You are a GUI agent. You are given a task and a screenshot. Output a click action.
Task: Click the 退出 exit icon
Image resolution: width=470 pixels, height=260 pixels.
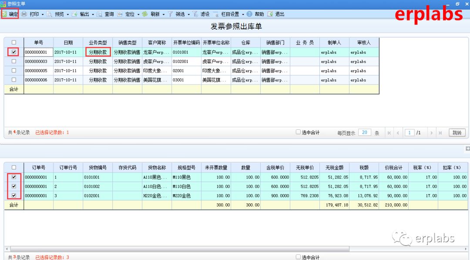click(x=270, y=14)
